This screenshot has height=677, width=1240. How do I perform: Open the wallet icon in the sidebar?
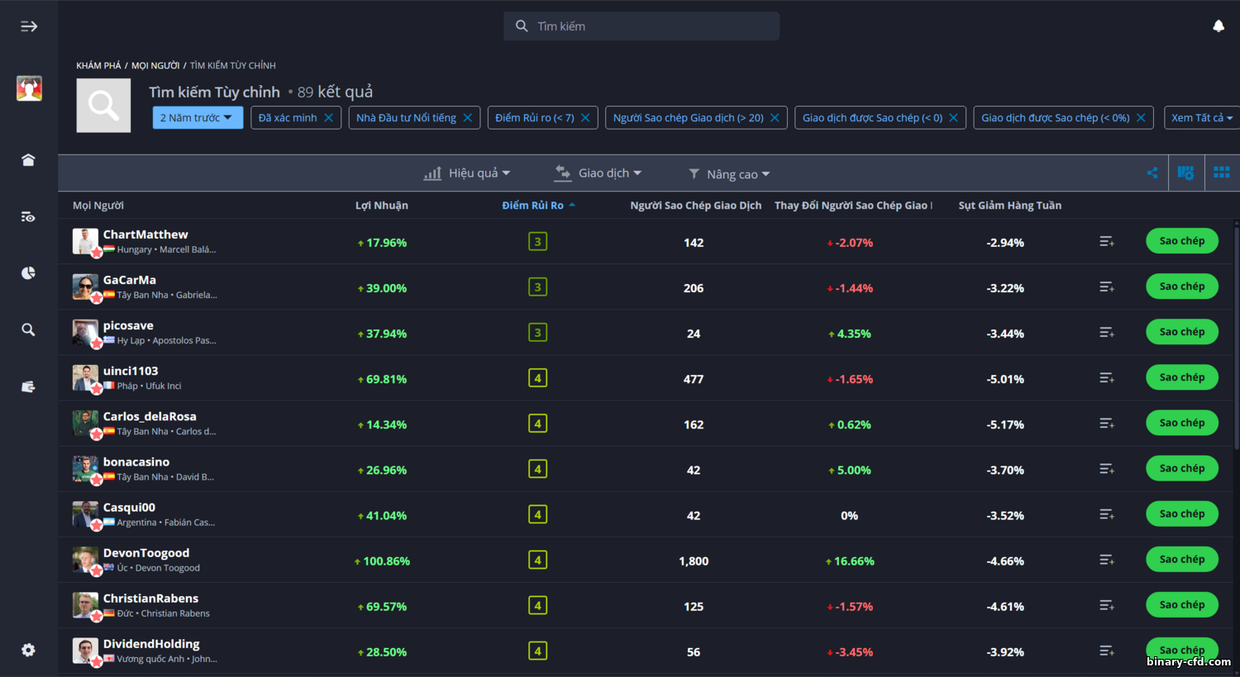click(x=28, y=386)
